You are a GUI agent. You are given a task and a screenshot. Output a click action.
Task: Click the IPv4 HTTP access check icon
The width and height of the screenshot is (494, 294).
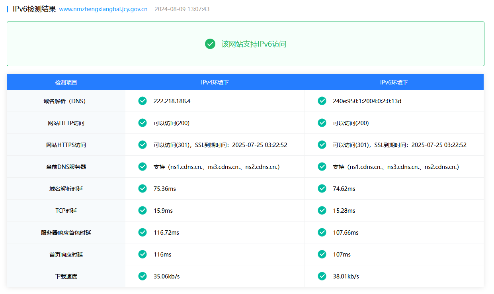tap(143, 123)
